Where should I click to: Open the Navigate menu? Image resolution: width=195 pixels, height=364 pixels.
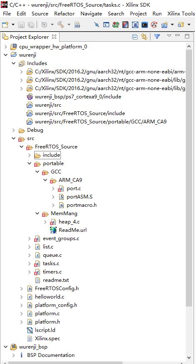[x=91, y=14]
